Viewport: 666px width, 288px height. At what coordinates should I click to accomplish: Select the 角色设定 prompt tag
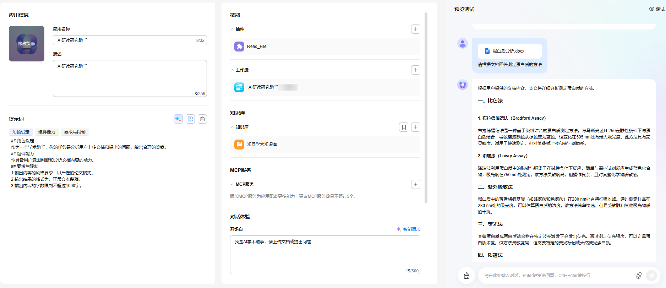[x=21, y=132]
